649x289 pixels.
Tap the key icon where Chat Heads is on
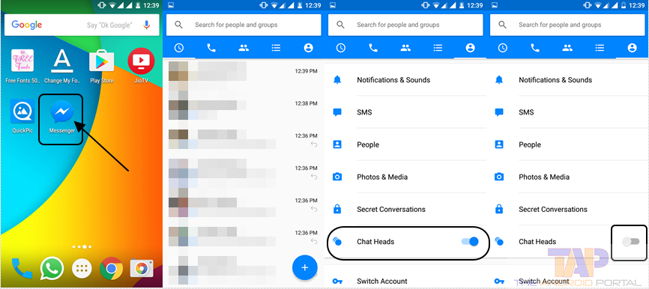pyautogui.click(x=337, y=282)
